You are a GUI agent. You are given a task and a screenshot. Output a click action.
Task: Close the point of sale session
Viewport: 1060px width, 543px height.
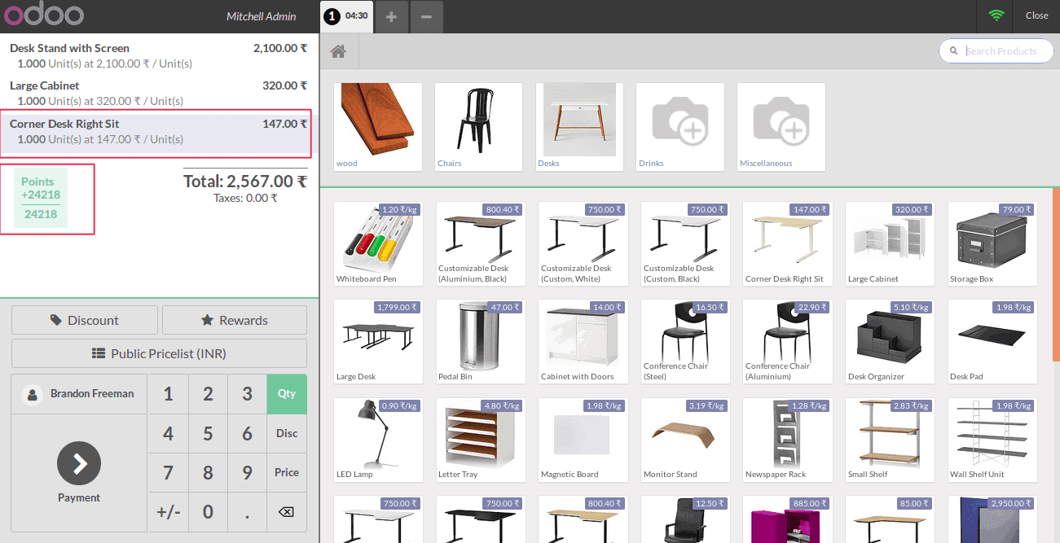tap(1036, 15)
